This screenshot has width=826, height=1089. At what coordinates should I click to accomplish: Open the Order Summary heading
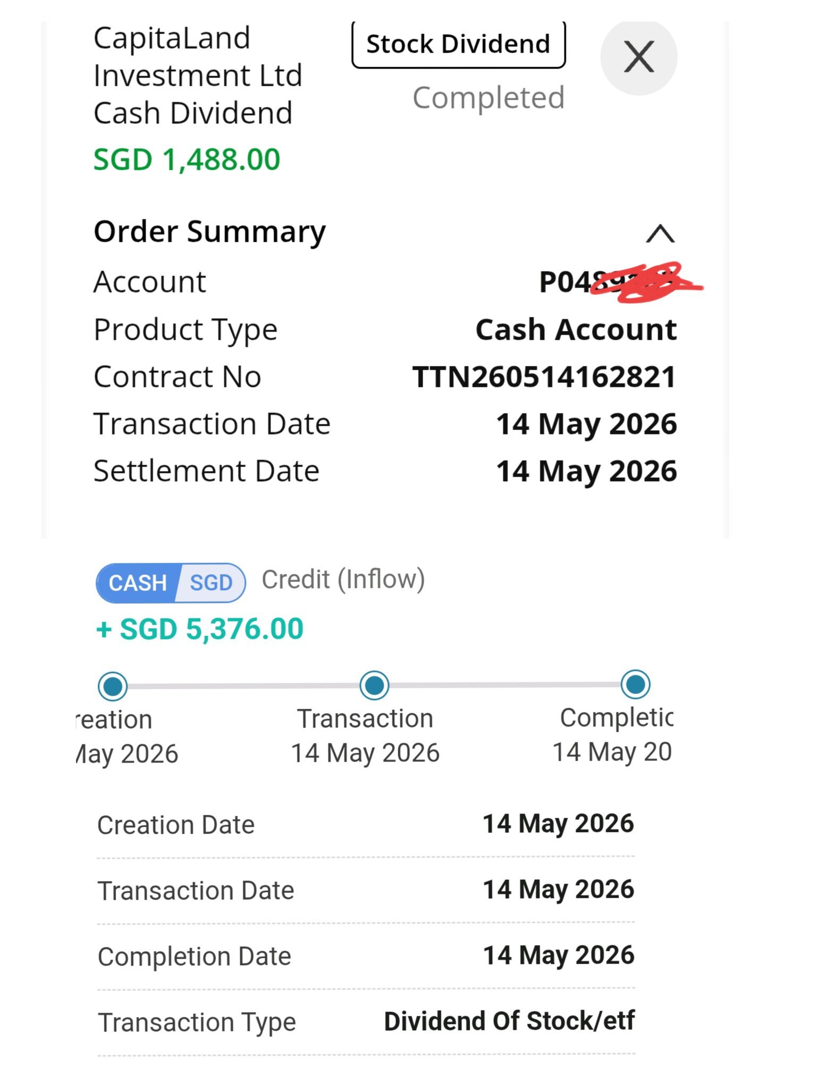[x=209, y=232]
